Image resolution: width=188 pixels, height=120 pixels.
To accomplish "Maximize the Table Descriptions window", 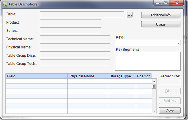I will (166, 3).
